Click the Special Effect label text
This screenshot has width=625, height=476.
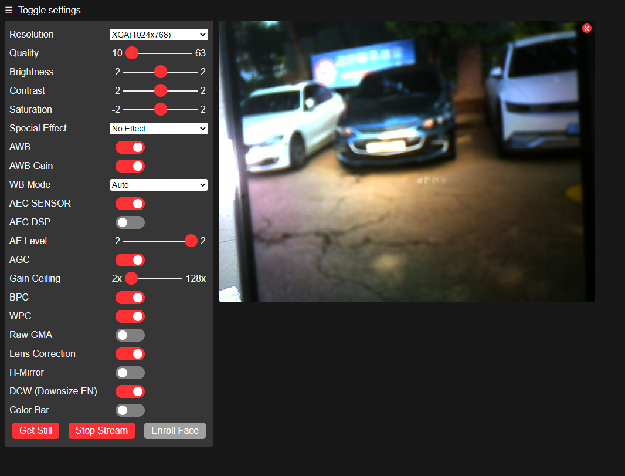(x=38, y=128)
